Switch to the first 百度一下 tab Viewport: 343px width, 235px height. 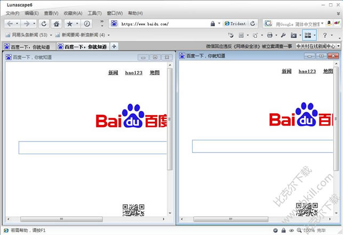[x=27, y=47]
